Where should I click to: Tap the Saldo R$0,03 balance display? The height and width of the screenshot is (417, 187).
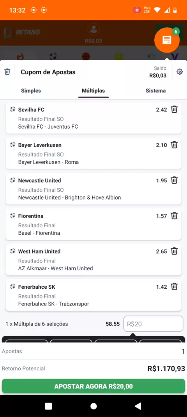coord(158,72)
